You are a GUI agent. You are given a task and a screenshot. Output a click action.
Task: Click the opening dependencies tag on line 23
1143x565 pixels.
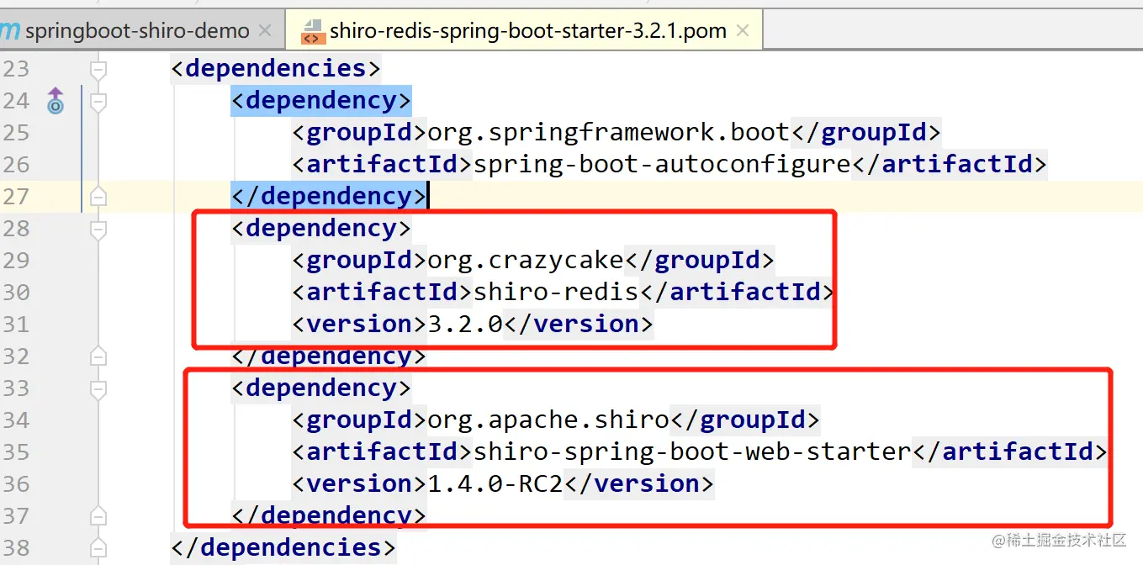pyautogui.click(x=276, y=68)
